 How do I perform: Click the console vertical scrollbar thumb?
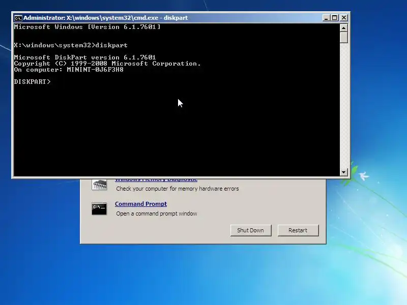click(x=343, y=37)
